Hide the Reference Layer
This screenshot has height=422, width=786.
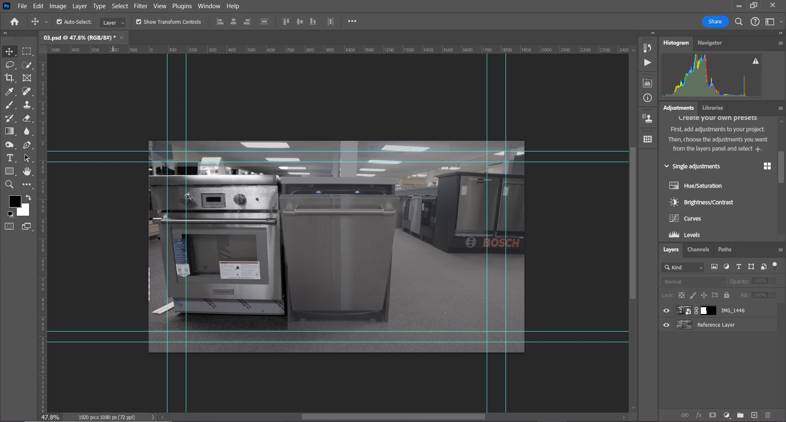(666, 325)
